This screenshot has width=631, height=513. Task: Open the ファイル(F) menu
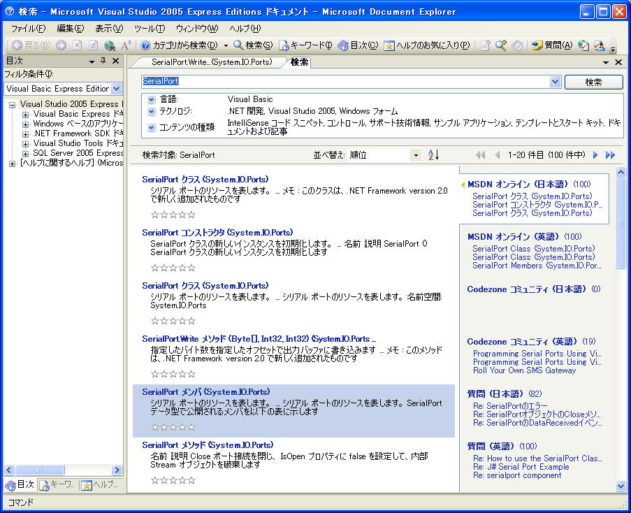(x=28, y=29)
